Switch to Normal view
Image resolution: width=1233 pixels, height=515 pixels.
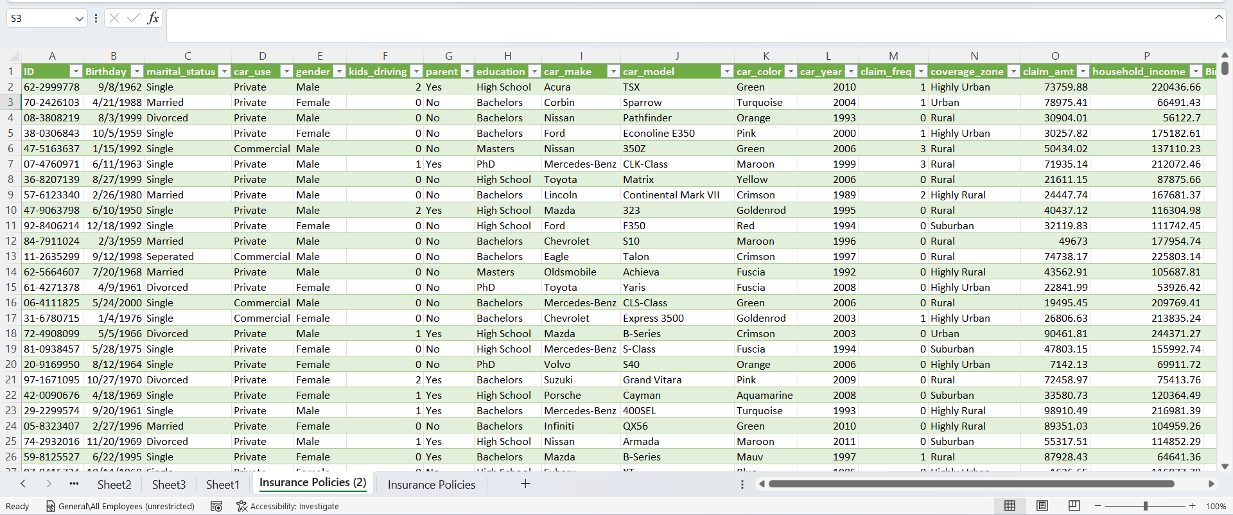[1010, 506]
